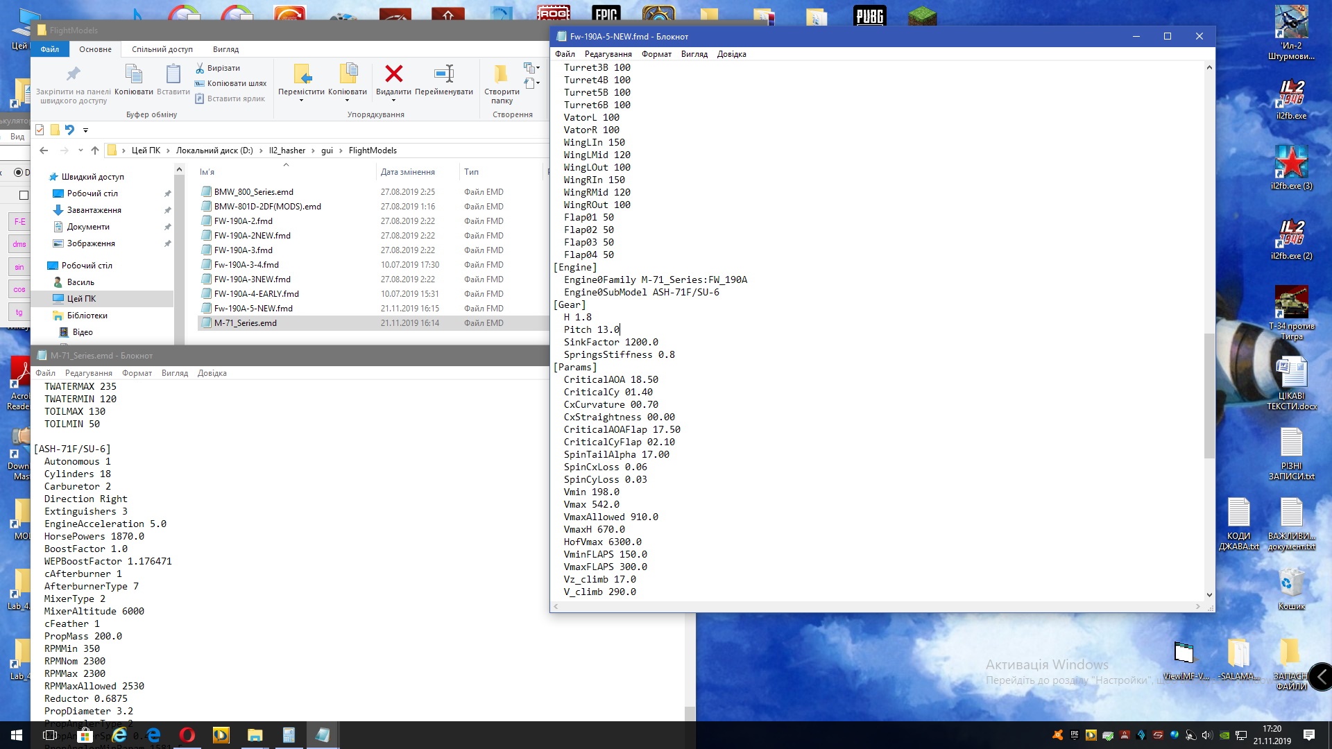Screen dimensions: 1332x749
Task: Expand the Move to (Перемістити) dropdown
Action: coord(301,101)
